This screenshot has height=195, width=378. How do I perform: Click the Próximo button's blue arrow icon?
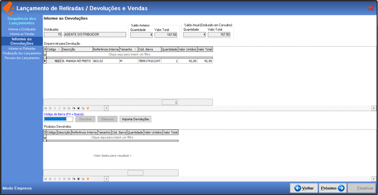coord(341,188)
